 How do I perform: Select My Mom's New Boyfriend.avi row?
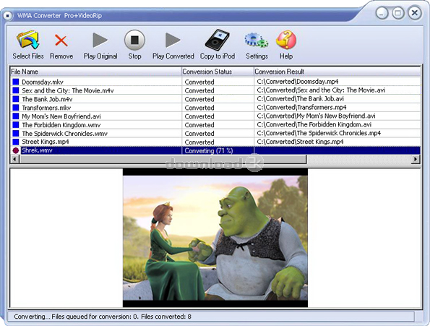(x=215, y=116)
